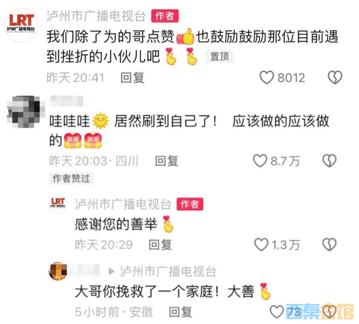Viewport: 359px width, 324px height.
Task: Reply to the comment posted 5小时前 安徽
Action: point(181,312)
